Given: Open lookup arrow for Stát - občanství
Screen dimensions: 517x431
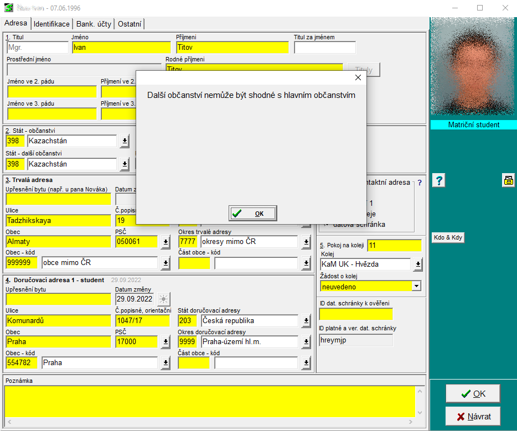Looking at the screenshot, I should click(125, 141).
